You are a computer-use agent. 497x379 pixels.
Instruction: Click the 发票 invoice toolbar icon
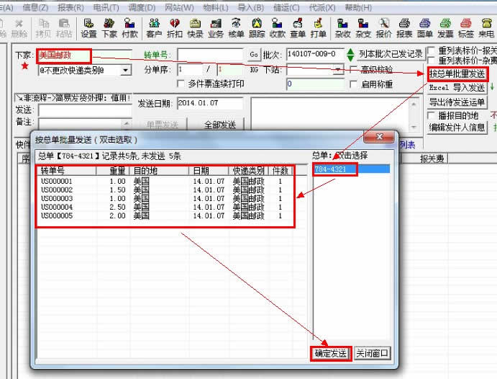[x=445, y=27]
